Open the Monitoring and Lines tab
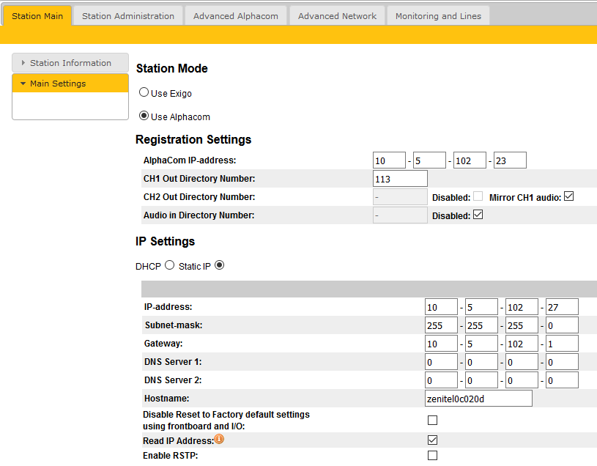Image resolution: width=597 pixels, height=466 pixels. point(439,15)
